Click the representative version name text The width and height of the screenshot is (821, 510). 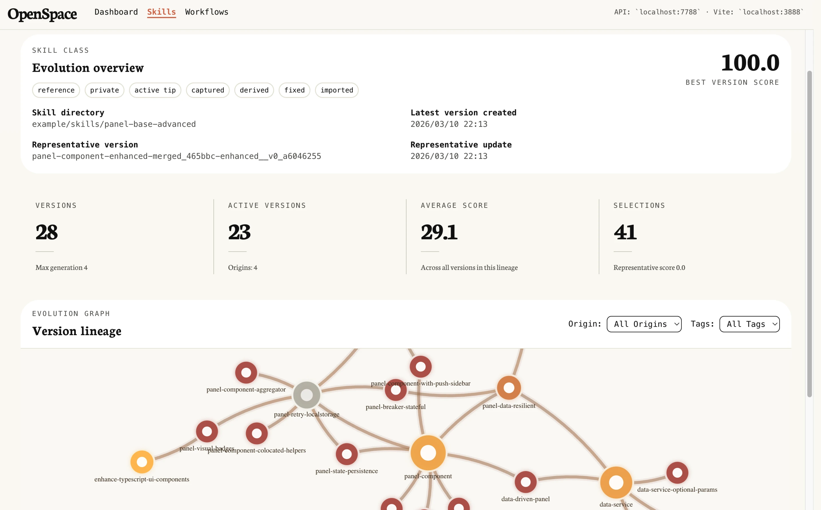[177, 156]
